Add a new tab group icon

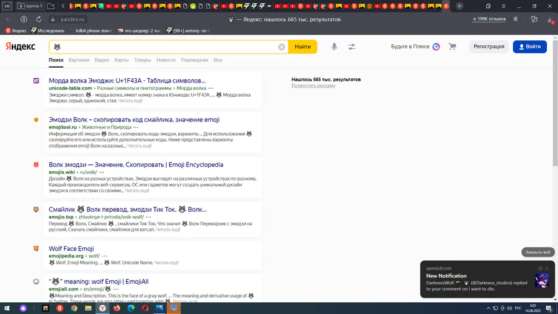click(x=51, y=6)
